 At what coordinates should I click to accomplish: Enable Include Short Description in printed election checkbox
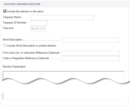5,45
